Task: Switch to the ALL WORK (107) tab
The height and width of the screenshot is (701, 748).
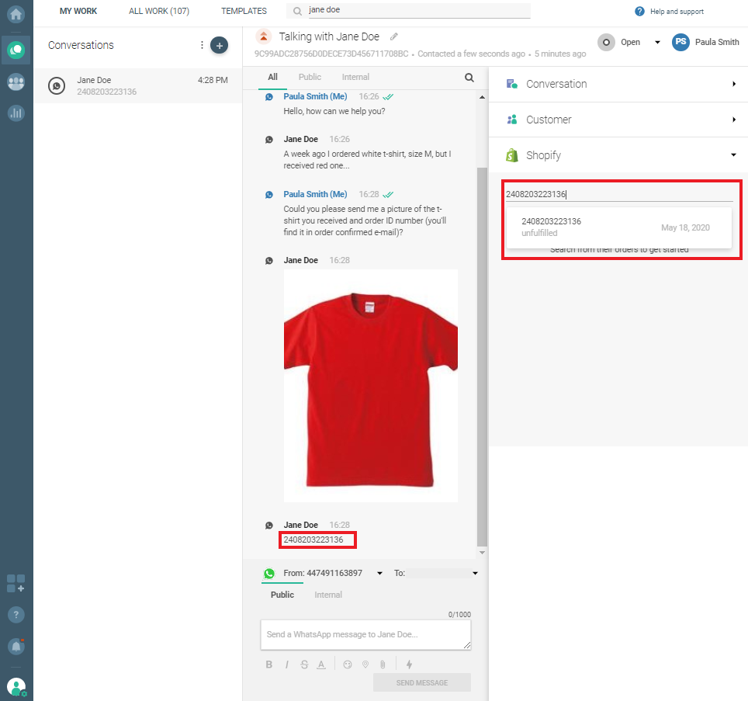Action: click(158, 11)
